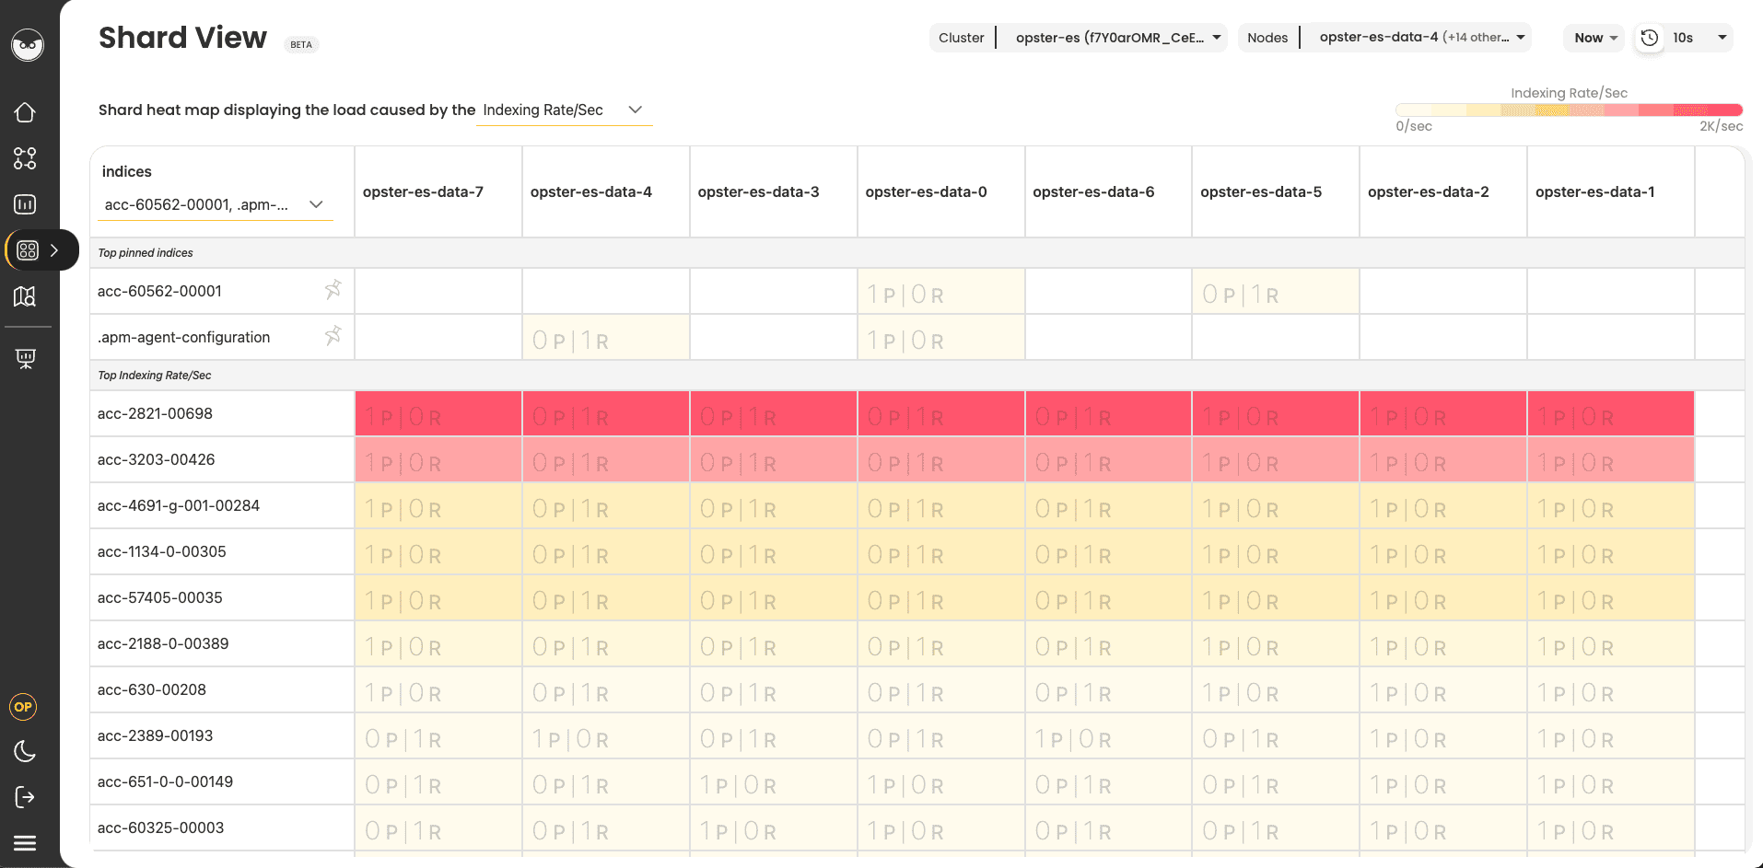Screen dimensions: 1763x868
Task: Click the owl logo at the top
Action: tap(27, 45)
